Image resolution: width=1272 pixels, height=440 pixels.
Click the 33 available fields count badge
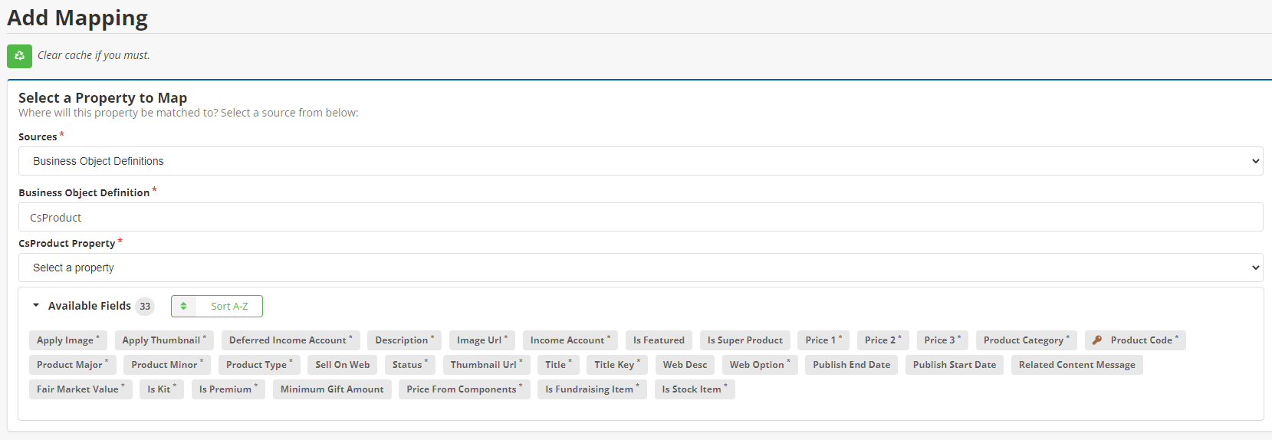pos(145,307)
